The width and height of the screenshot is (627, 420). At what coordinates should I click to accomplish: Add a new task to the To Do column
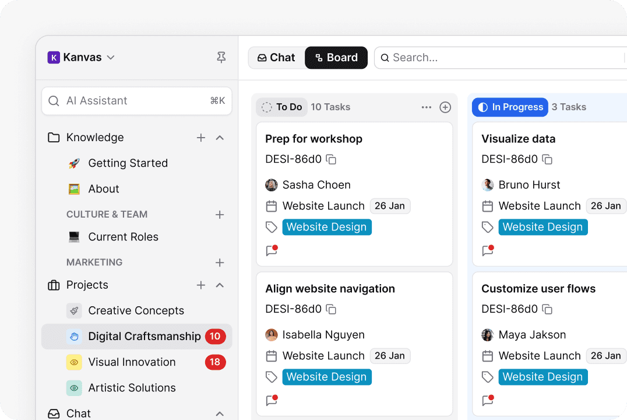(445, 107)
